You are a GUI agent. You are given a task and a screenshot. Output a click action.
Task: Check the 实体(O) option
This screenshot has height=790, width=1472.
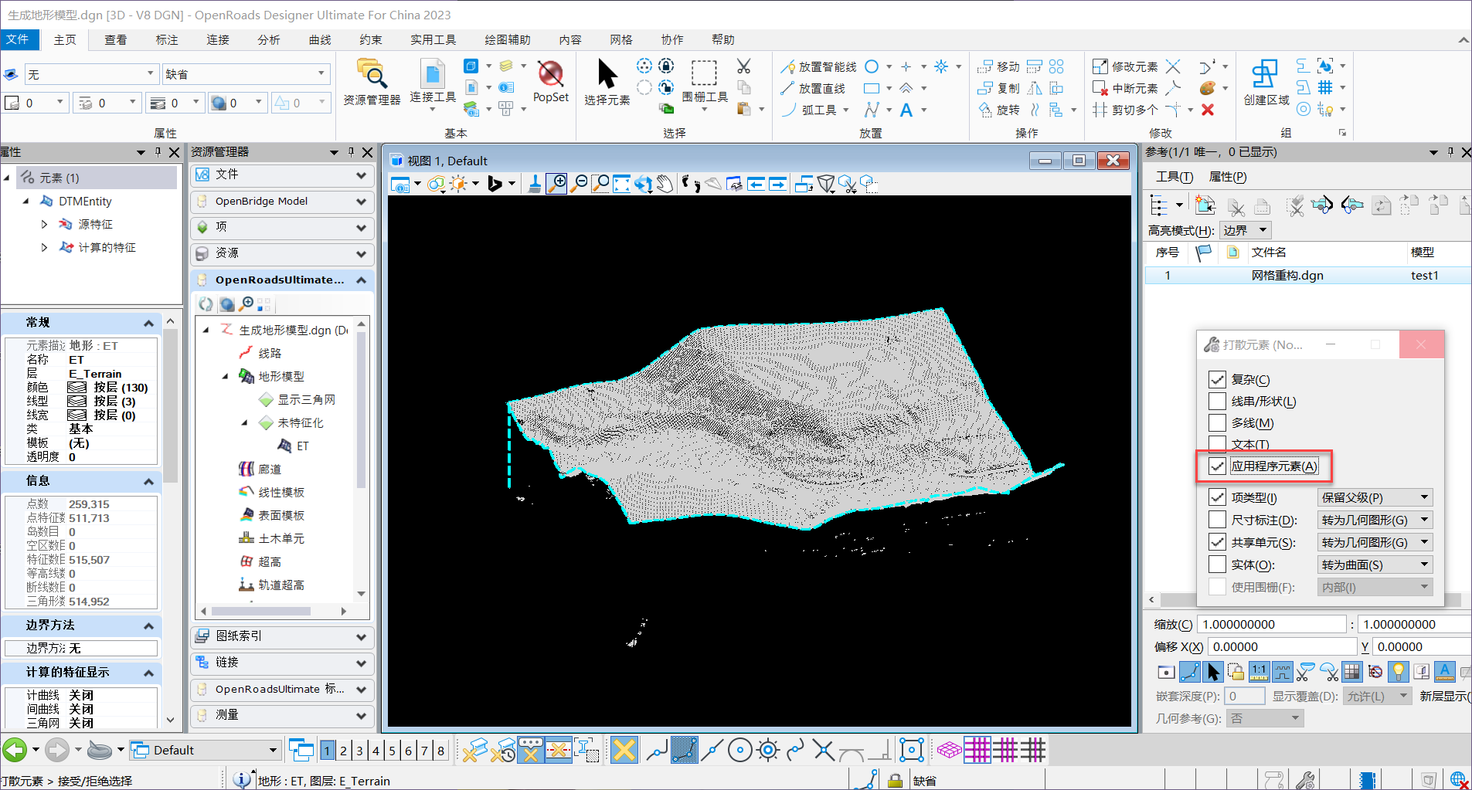coord(1218,565)
